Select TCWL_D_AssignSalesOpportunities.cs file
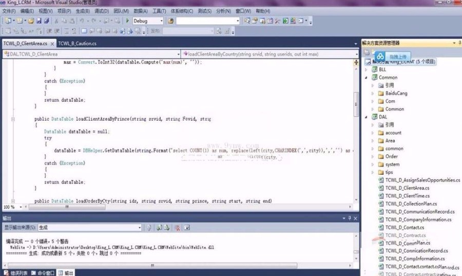462x276 pixels. pyautogui.click(x=422, y=180)
